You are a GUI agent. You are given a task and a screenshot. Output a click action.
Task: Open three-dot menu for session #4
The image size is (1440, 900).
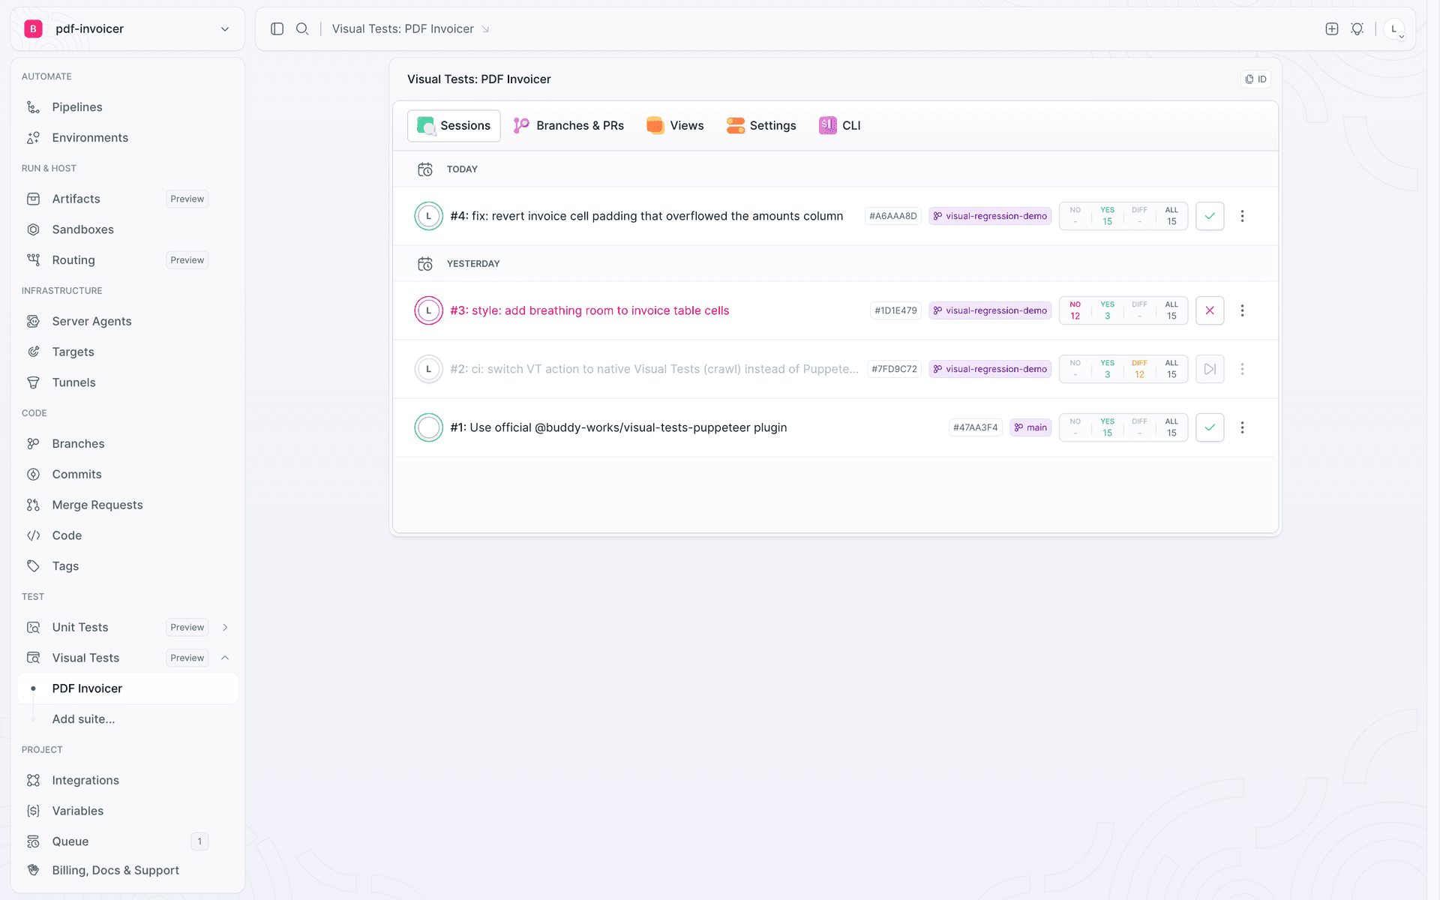[1242, 216]
